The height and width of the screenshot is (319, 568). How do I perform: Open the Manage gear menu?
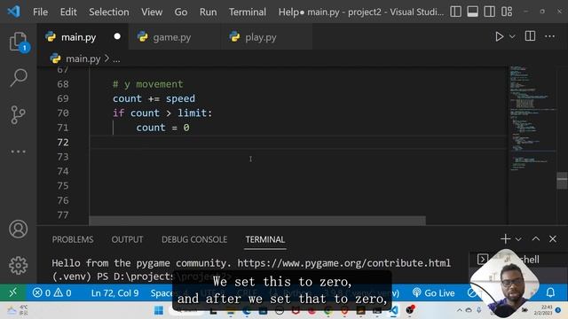click(x=18, y=266)
